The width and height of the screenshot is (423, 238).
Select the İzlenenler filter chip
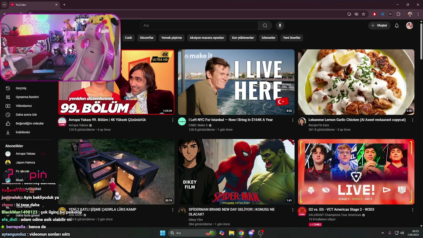point(268,38)
